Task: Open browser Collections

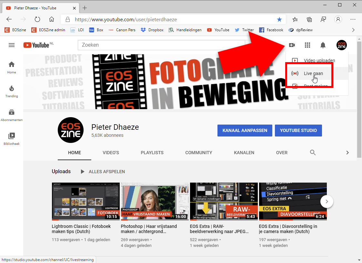Action: tap(309, 20)
